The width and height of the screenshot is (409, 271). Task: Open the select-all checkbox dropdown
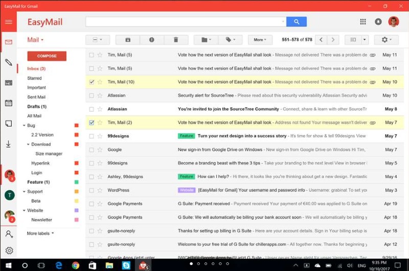tap(98, 40)
